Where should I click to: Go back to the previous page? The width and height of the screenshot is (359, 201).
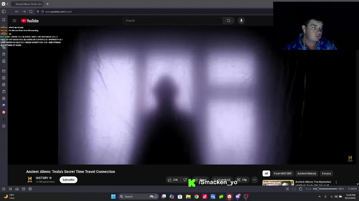pyautogui.click(x=17, y=11)
